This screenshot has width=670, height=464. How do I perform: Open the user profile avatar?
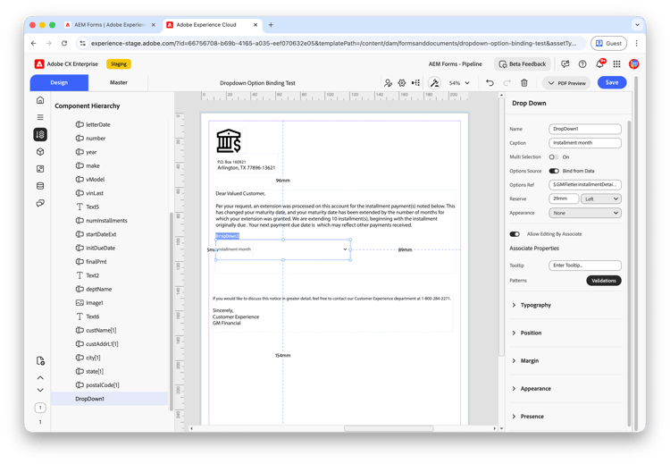click(634, 64)
